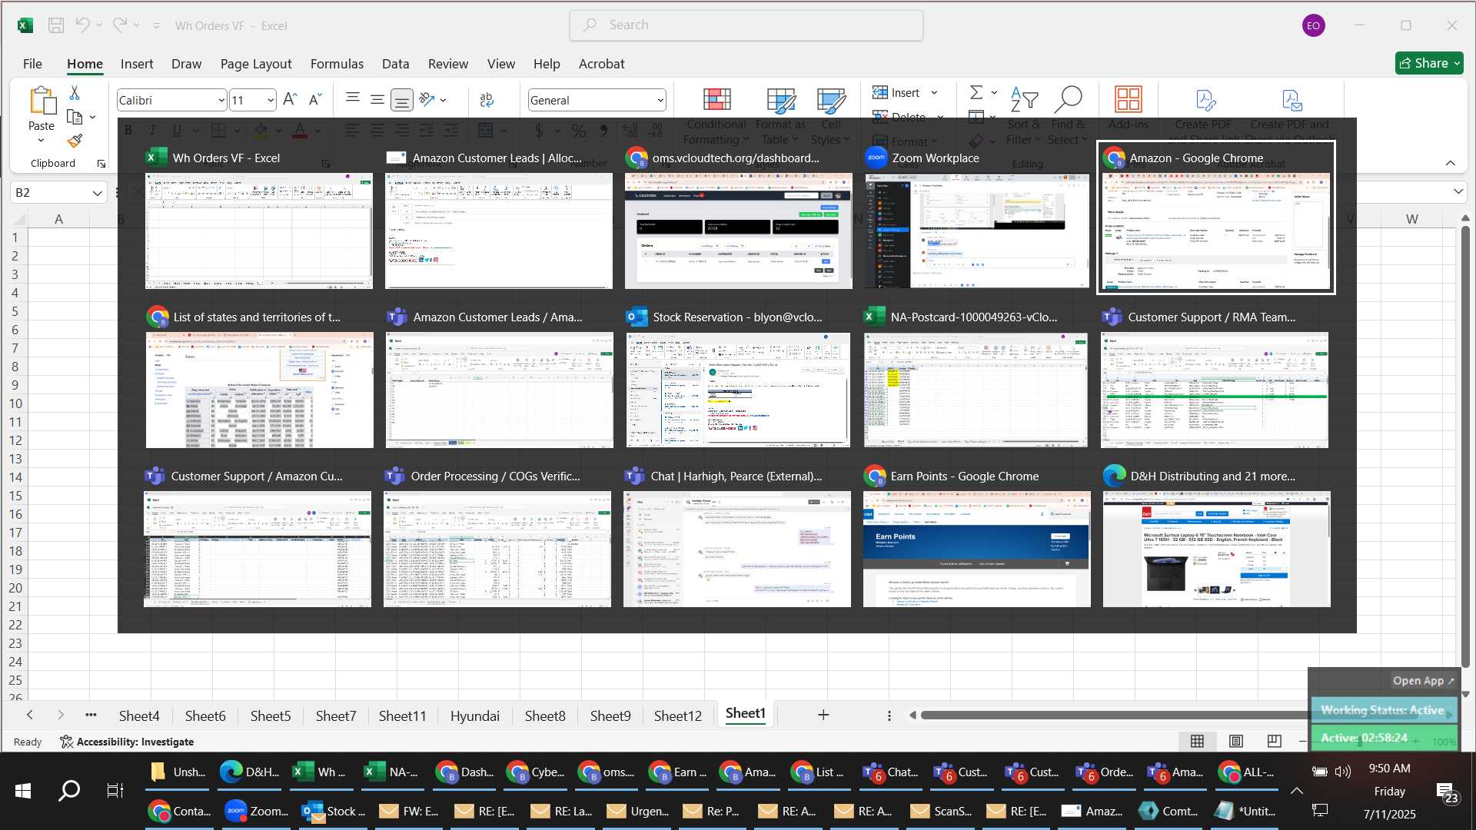The height and width of the screenshot is (830, 1476).
Task: Click the Format as Table icon
Action: point(781,100)
